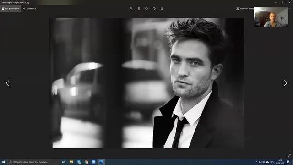The height and width of the screenshot is (165, 293).
Task: Open the Action Center notifications icon
Action: (288, 162)
